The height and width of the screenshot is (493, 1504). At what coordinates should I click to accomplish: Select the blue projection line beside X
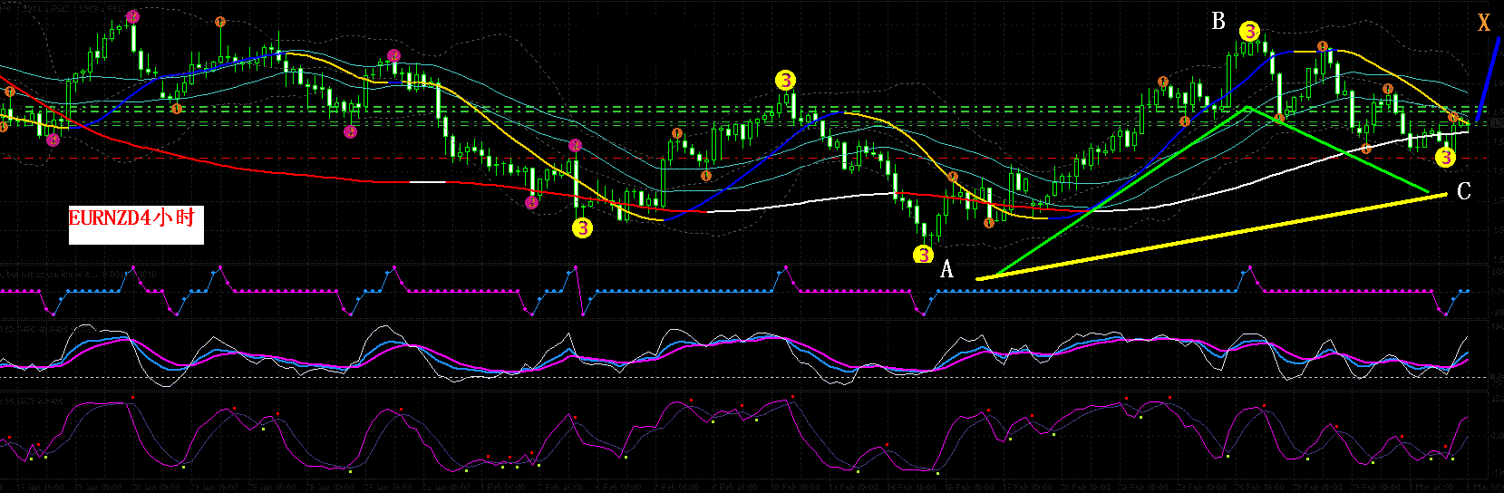[x=1488, y=80]
